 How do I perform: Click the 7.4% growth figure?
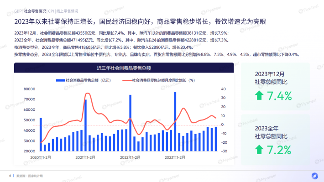(279, 96)
